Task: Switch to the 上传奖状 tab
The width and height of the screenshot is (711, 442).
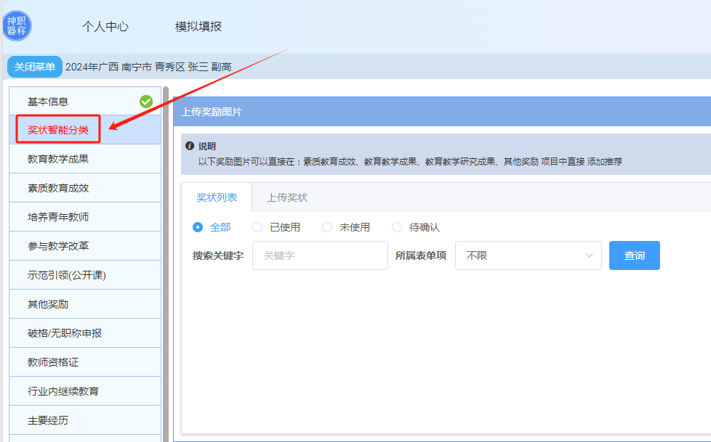Action: point(287,197)
